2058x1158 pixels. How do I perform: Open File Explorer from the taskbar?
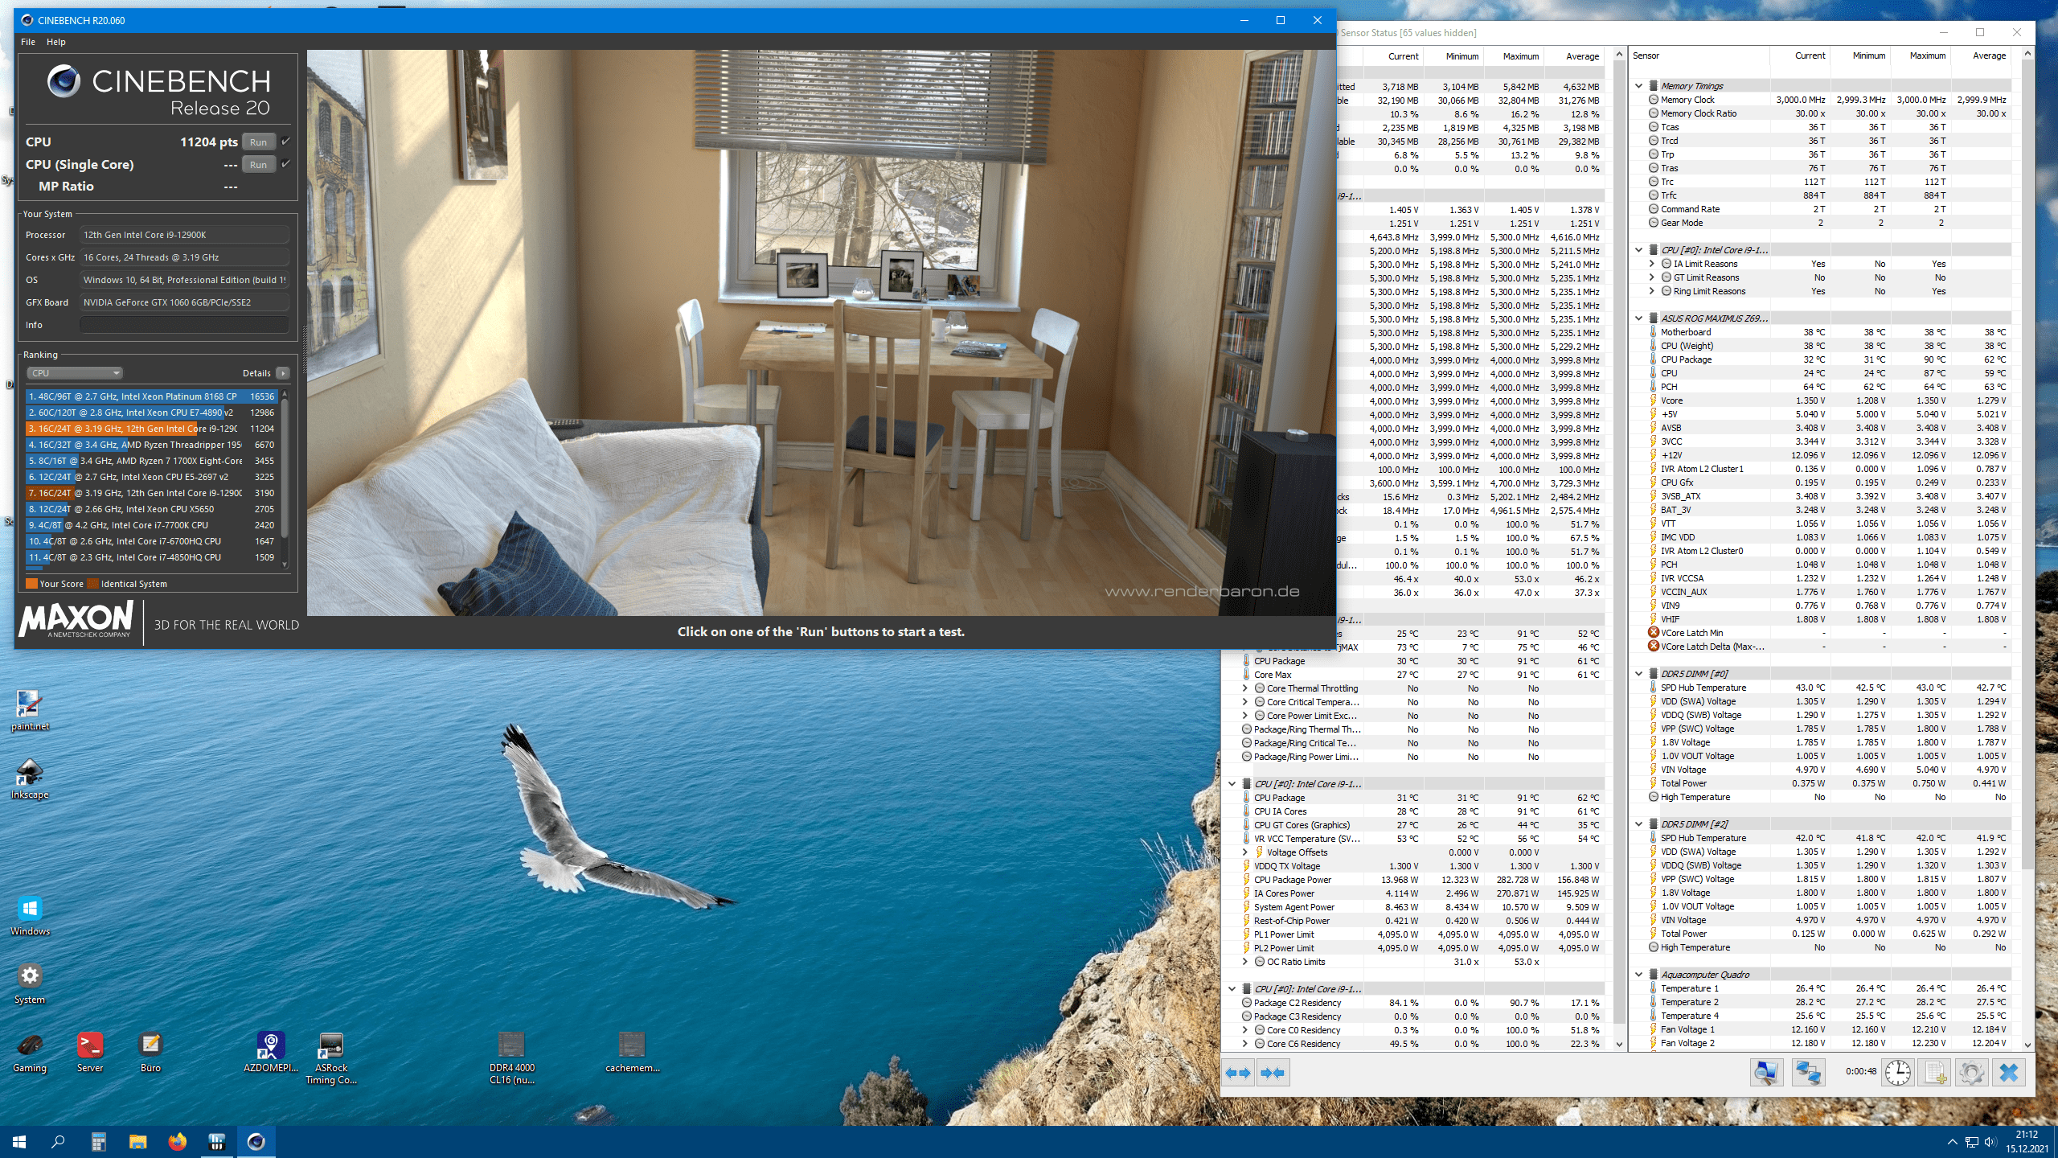pyautogui.click(x=137, y=1142)
